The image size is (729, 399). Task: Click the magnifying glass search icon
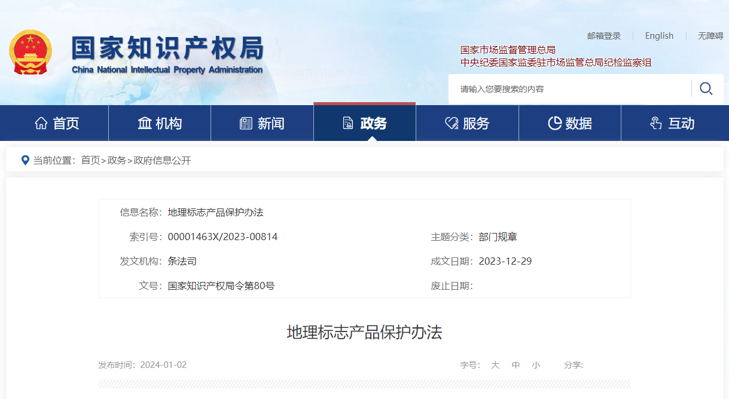click(706, 89)
